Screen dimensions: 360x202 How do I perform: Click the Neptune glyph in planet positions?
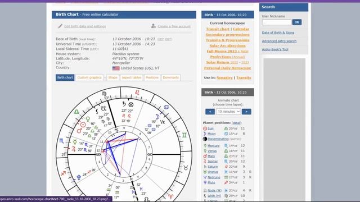click(x=205, y=177)
